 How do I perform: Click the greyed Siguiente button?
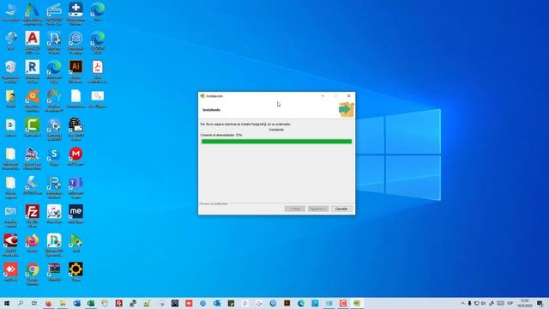point(318,209)
